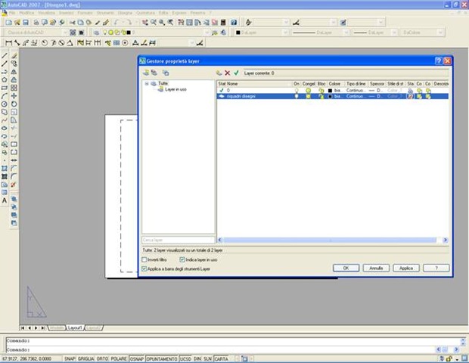The width and height of the screenshot is (469, 363).
Task: Toggle 'Applica a barra degli strumenti Layer'
Action: pos(144,268)
